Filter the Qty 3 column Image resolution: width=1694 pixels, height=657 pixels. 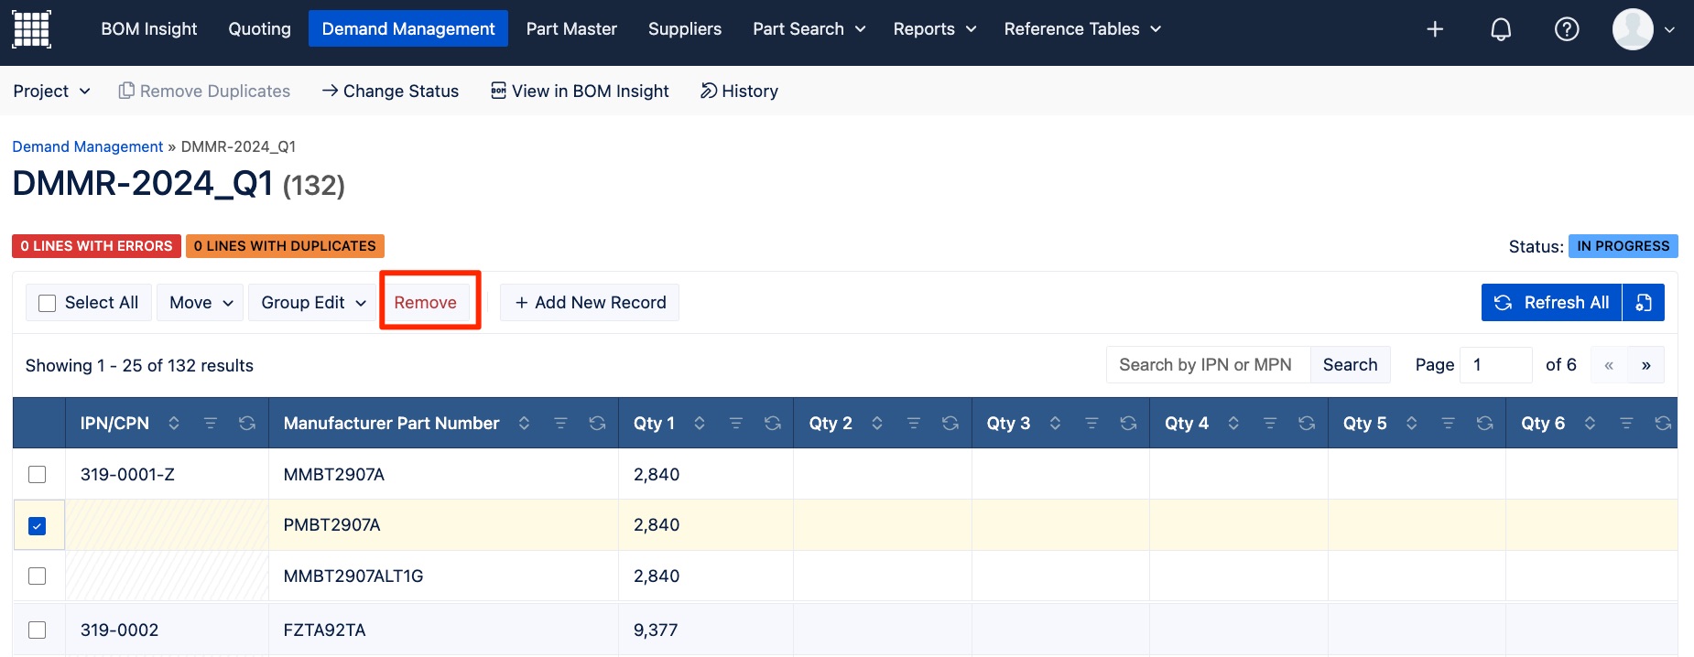[x=1091, y=423]
